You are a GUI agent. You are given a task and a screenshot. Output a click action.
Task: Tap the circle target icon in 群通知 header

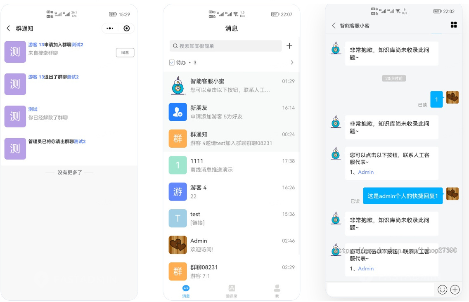click(x=126, y=28)
